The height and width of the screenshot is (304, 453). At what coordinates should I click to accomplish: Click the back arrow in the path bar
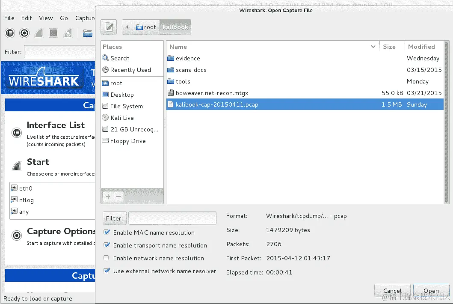tap(127, 27)
